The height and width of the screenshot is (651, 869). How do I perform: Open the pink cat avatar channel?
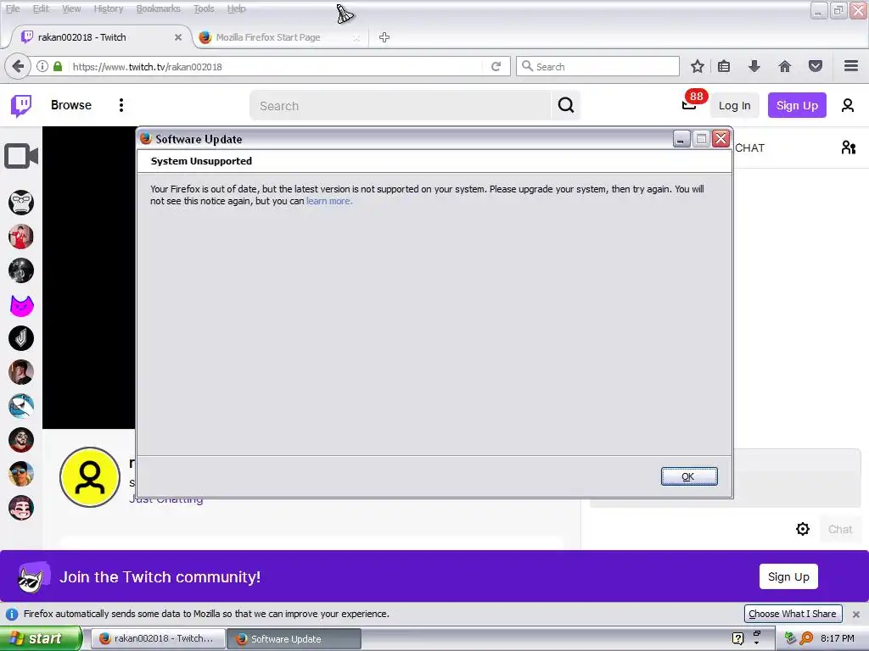pyautogui.click(x=21, y=304)
